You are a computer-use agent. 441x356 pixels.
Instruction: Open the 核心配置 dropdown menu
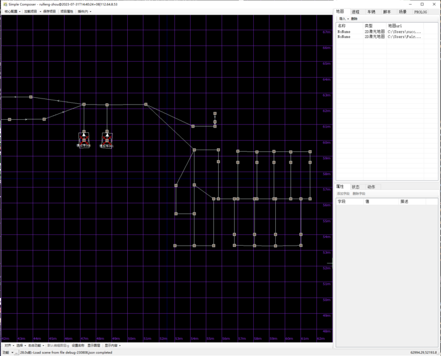[12, 11]
